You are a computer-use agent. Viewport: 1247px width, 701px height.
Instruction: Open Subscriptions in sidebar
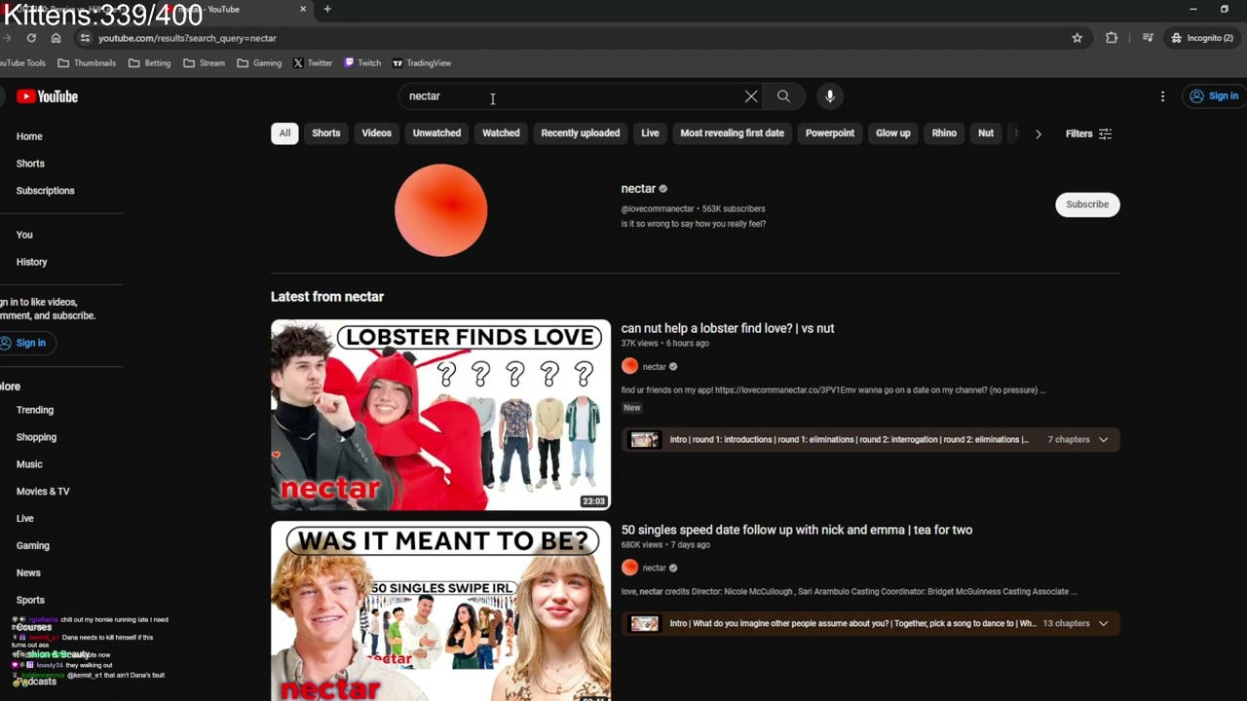(x=45, y=191)
